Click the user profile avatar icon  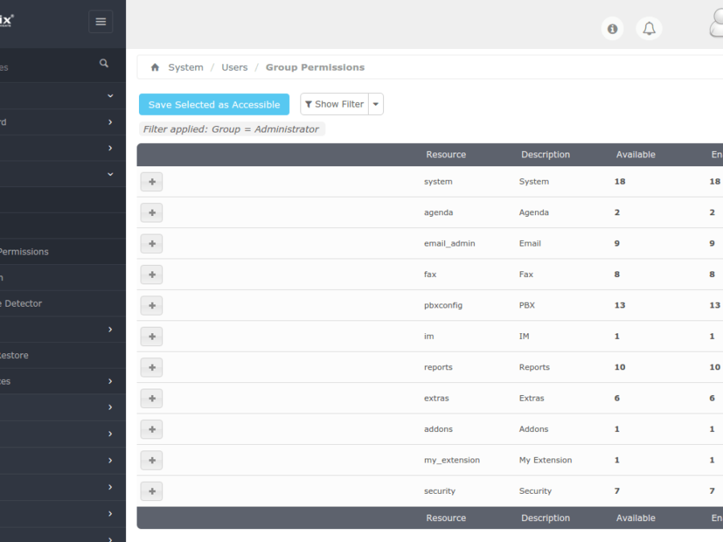tap(715, 24)
